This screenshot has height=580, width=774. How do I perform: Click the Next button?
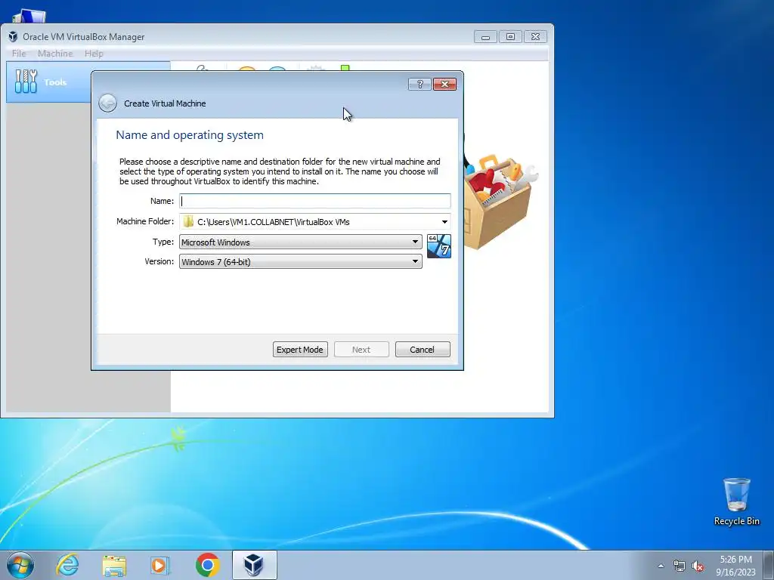click(361, 349)
